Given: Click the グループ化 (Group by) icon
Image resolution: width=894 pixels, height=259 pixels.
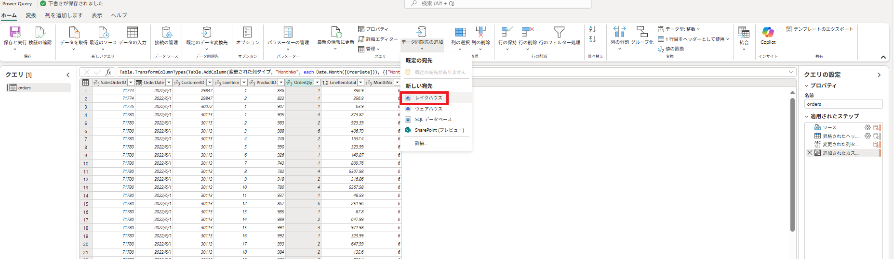Looking at the screenshot, I should (642, 32).
